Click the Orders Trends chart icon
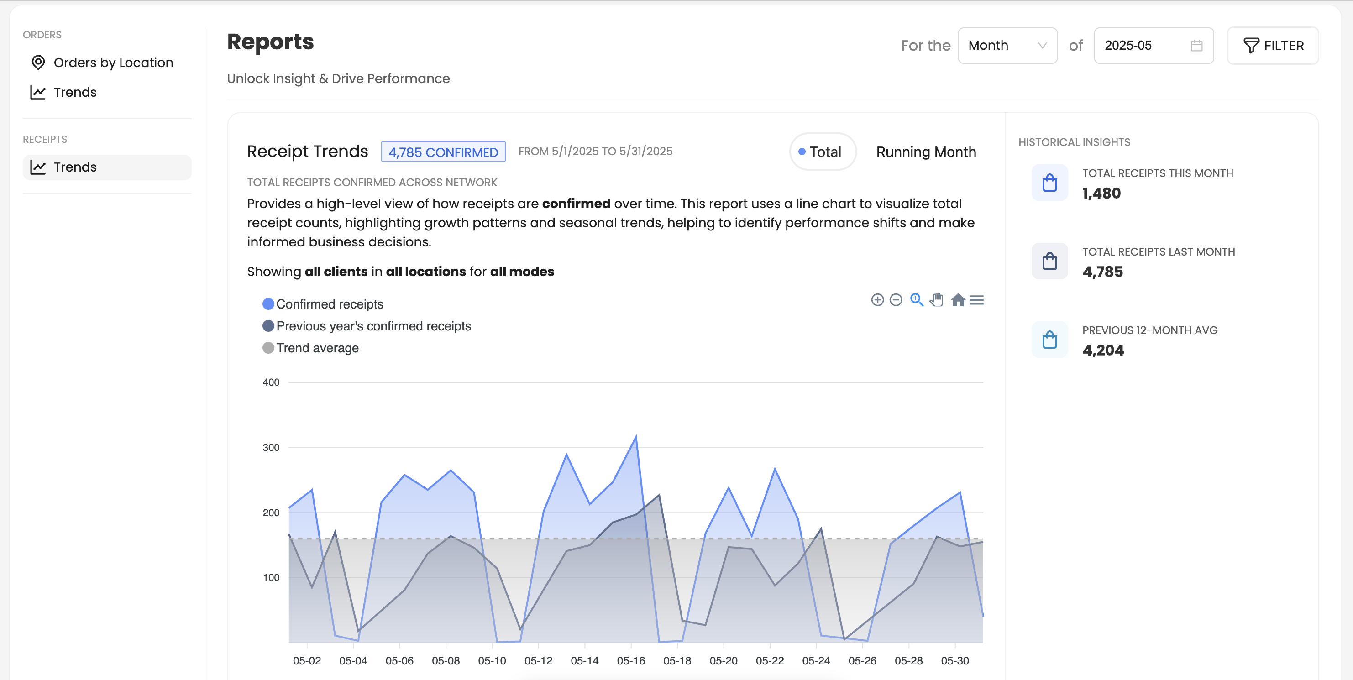This screenshot has width=1353, height=680. click(x=38, y=93)
